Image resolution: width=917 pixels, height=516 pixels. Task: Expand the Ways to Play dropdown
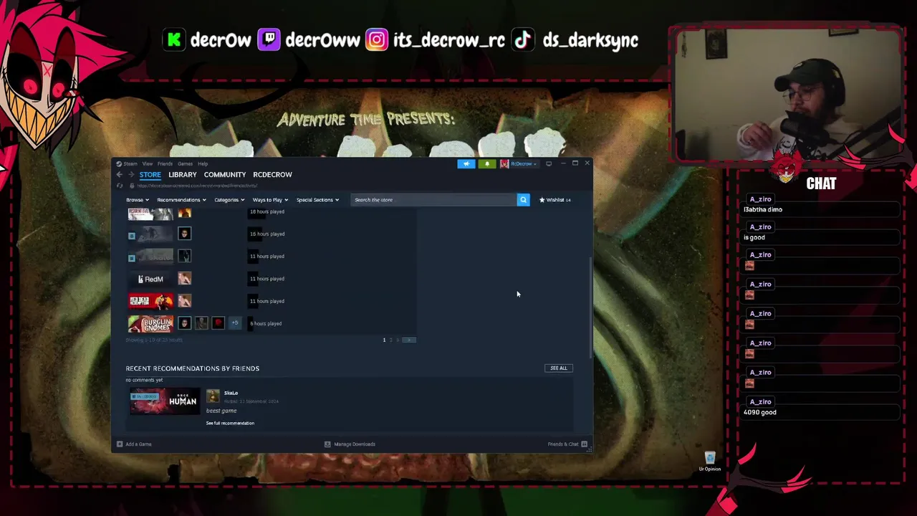click(x=270, y=200)
